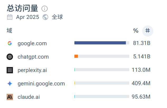Image resolution: width=167 pixels, height=108 pixels.
Task: Select the perplexity.ai domain
Action: (32, 70)
